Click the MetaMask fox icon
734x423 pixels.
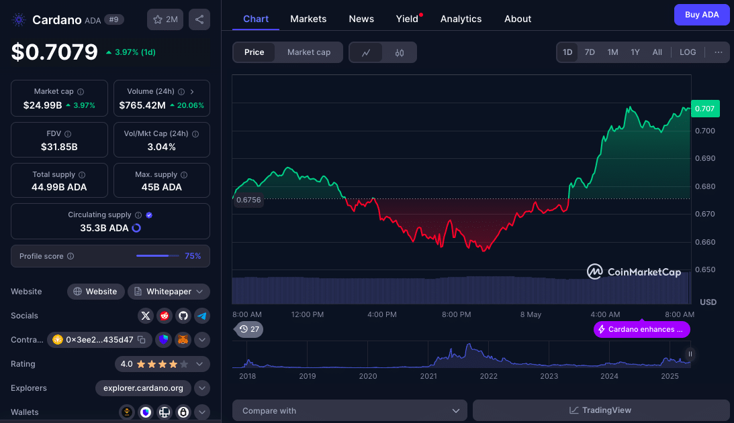coord(183,340)
